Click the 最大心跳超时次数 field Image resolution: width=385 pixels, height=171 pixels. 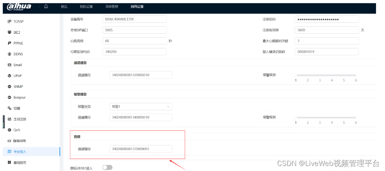pyautogui.click(x=327, y=41)
